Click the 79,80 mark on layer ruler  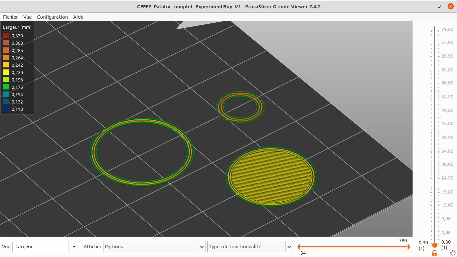(447, 29)
